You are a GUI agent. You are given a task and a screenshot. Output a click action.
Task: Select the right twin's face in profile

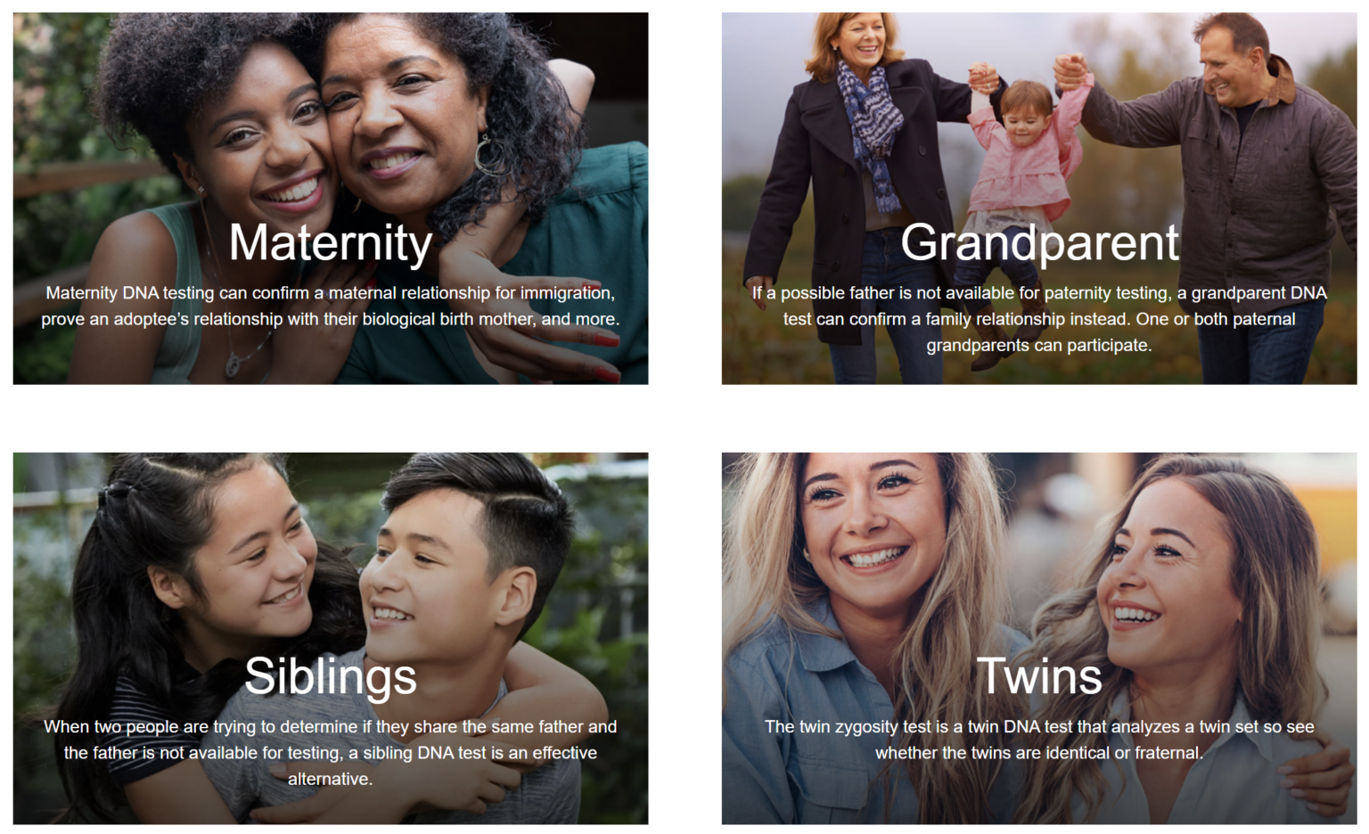click(1159, 570)
